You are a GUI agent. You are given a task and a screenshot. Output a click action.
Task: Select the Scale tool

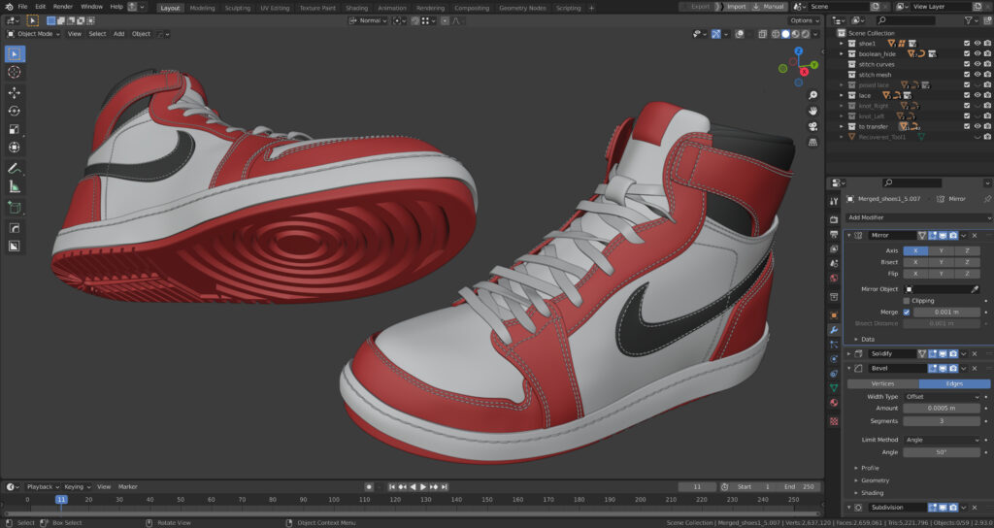click(14, 129)
